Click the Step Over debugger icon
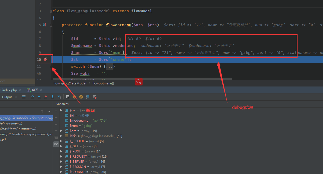This screenshot has height=174, width=323. click(32, 97)
